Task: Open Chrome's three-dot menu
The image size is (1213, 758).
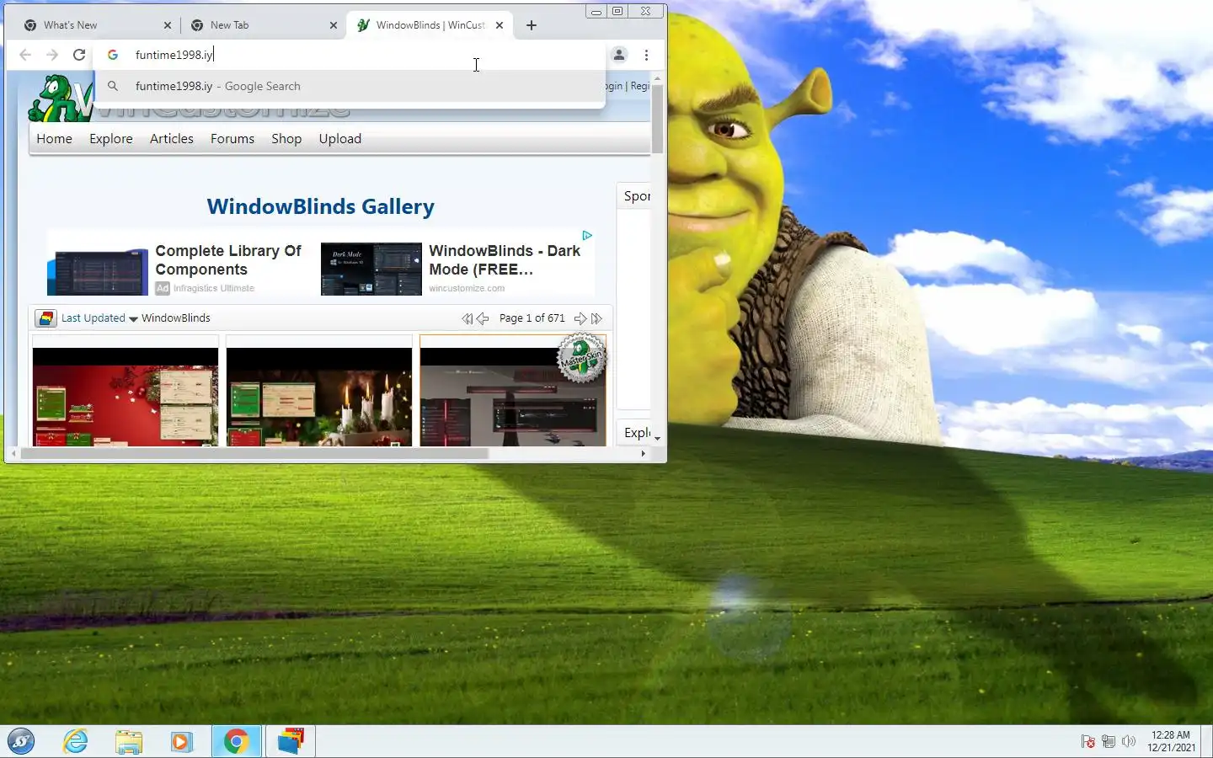Action: click(646, 55)
